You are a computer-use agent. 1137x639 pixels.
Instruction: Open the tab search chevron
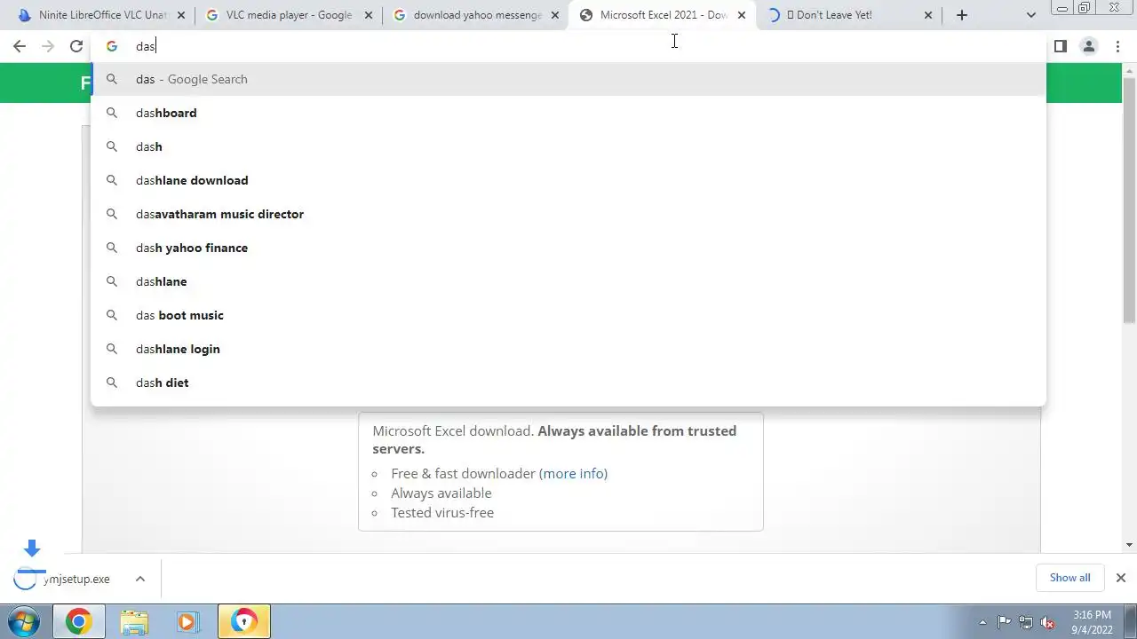(x=1030, y=15)
